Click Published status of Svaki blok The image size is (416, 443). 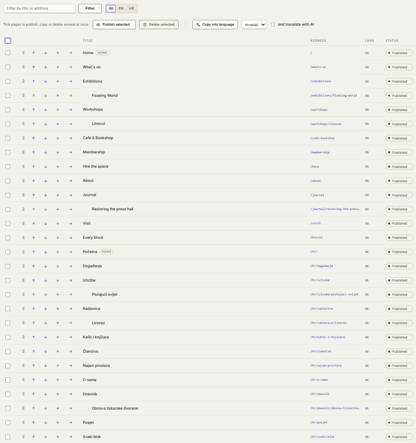399,437
